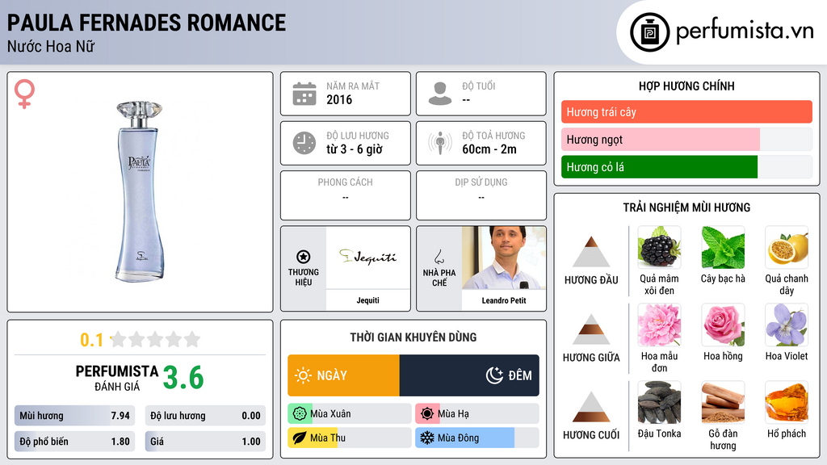This screenshot has height=465, width=827.
Task: Click the Hương đầu pyramid icon
Action: (x=591, y=252)
